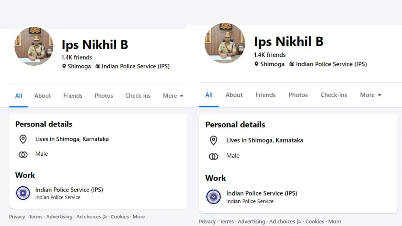402x226 pixels.
Task: Click workplace icon next to left header's Indian Police Service (IPS)
Action: pos(98,66)
